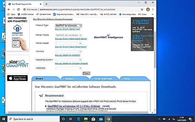Reload the page with Chrome's refresh icon
Image resolution: width=195 pixels, height=122 pixels.
19,9
